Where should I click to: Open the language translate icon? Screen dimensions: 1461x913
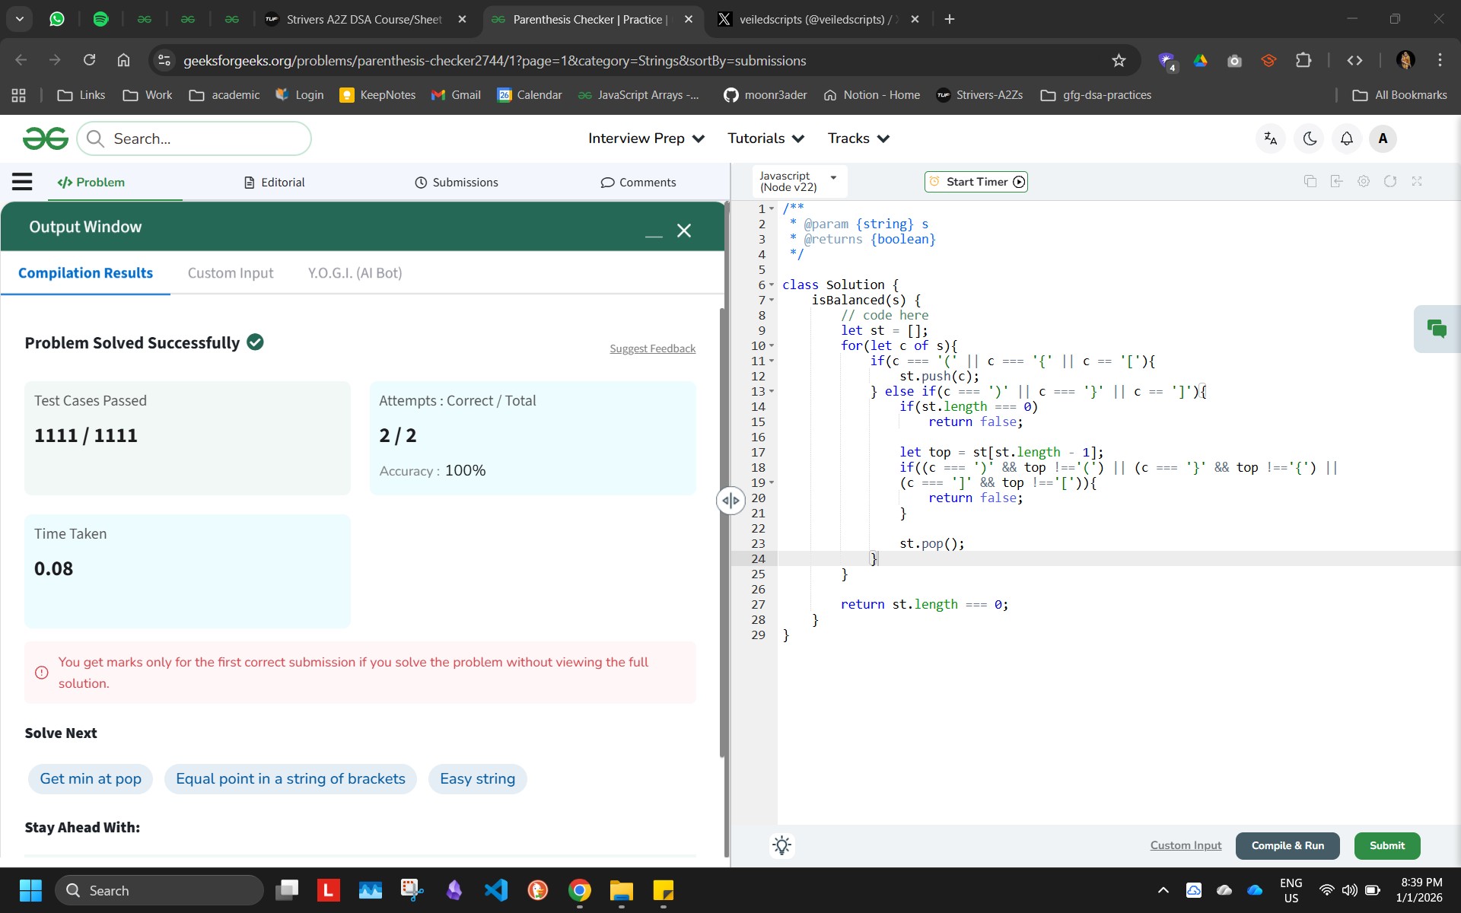(1270, 138)
